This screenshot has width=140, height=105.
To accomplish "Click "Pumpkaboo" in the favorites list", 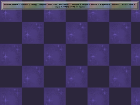I will tap(104, 5).
